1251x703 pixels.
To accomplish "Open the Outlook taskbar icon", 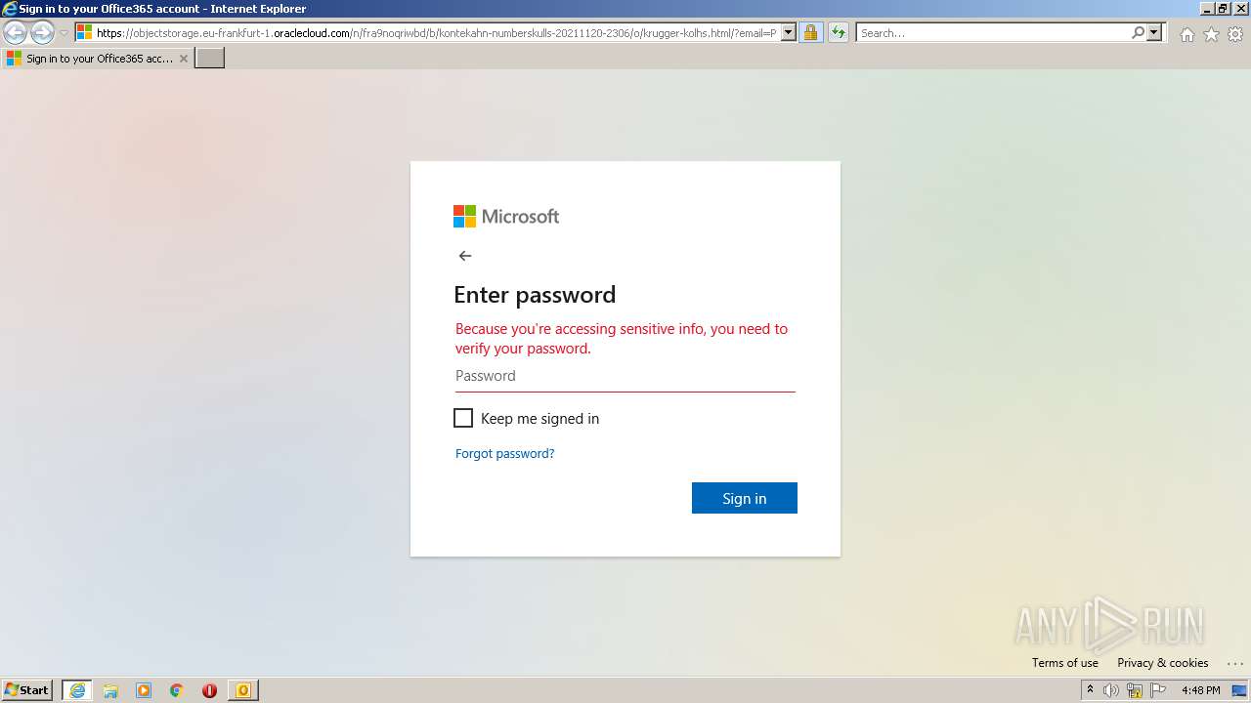I will click(x=243, y=690).
